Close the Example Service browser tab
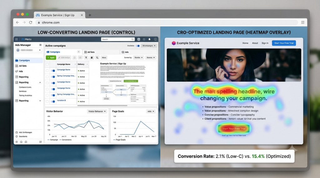This screenshot has height=178, width=320. pos(82,15)
